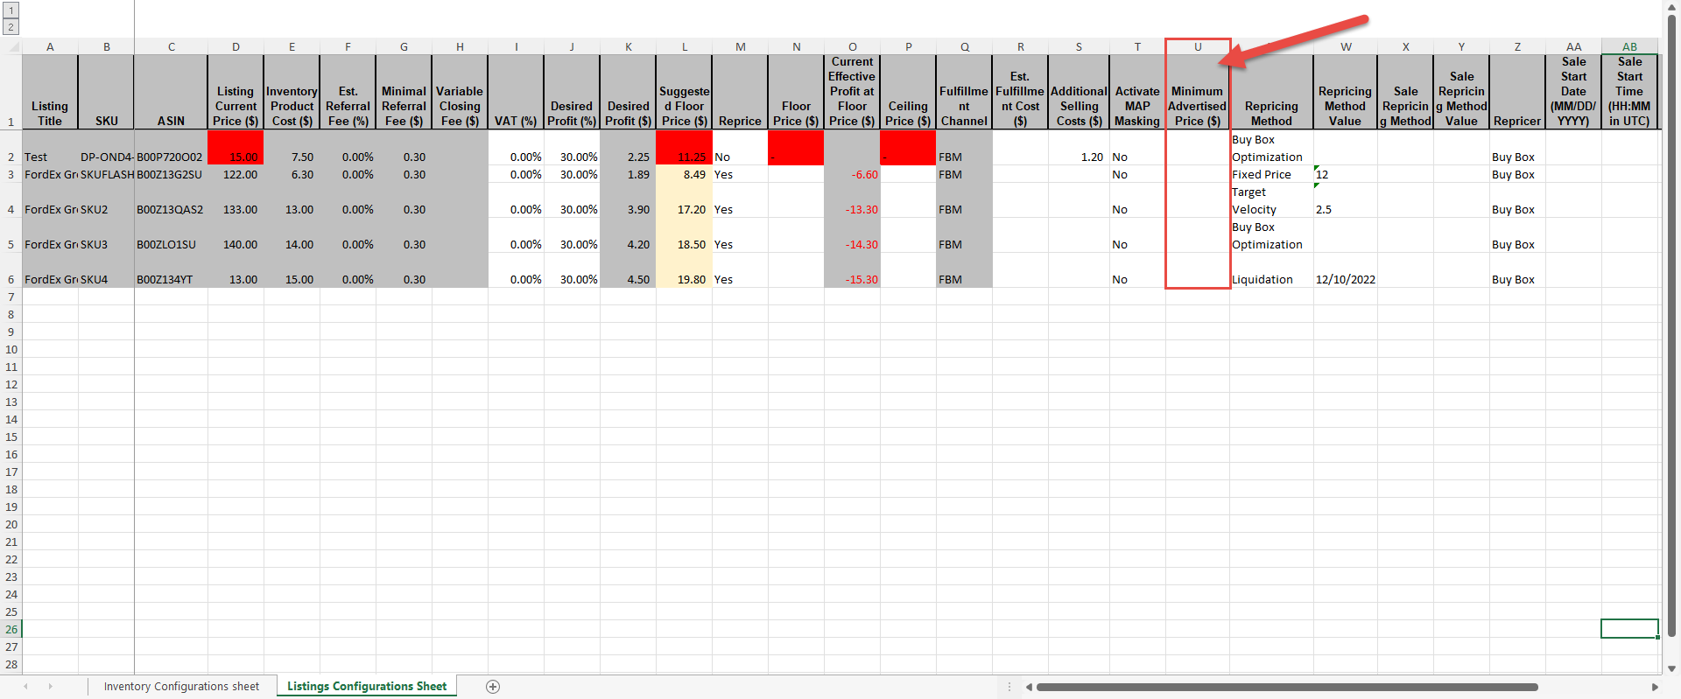Click the Reprice cell showing No in row 2

click(740, 148)
